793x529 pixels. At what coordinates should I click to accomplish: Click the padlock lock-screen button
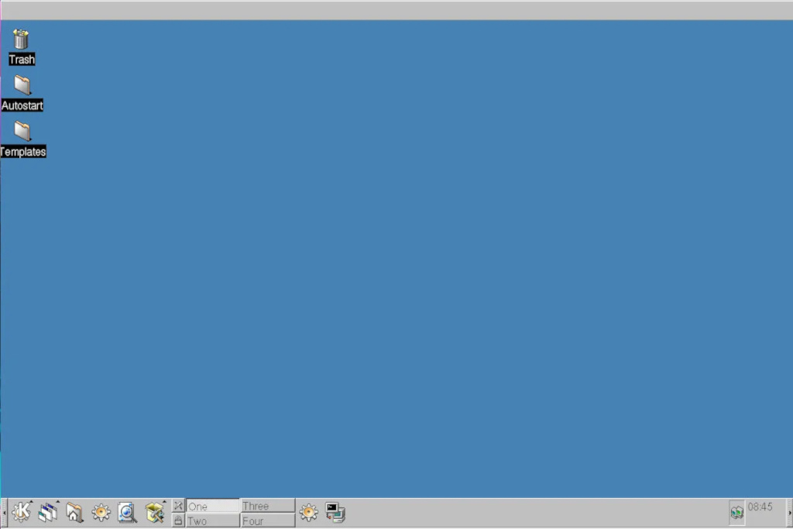click(178, 520)
